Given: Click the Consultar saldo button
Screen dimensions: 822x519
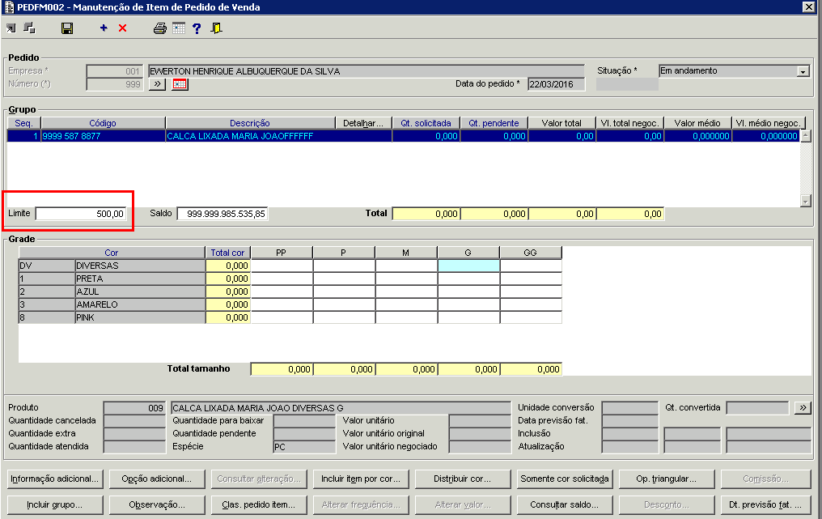Looking at the screenshot, I should pyautogui.click(x=563, y=505).
